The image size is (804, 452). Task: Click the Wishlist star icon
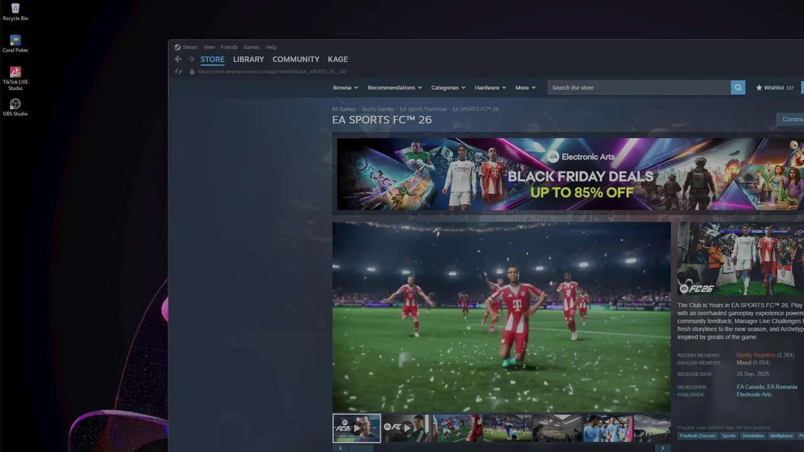pyautogui.click(x=759, y=88)
